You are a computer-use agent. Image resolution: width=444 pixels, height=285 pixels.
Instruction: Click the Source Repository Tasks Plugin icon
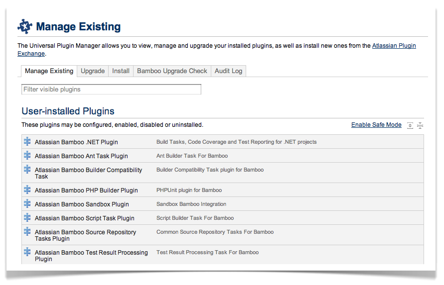click(x=27, y=231)
